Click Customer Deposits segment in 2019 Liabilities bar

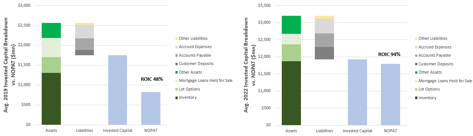point(85,53)
